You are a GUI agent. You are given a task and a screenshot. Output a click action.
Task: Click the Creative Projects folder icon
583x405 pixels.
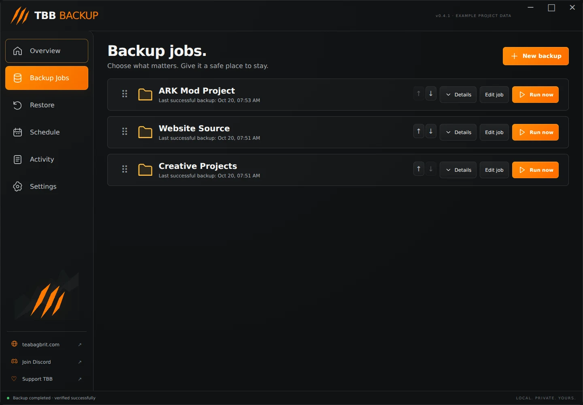point(145,170)
